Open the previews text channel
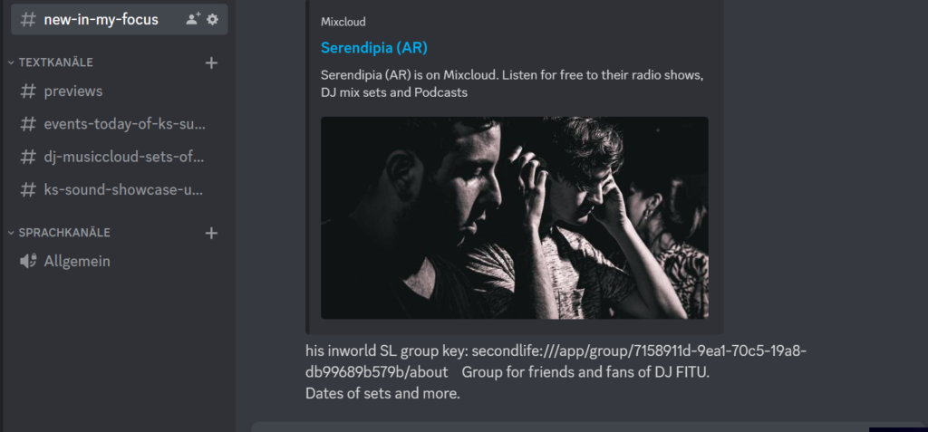 pos(119,91)
